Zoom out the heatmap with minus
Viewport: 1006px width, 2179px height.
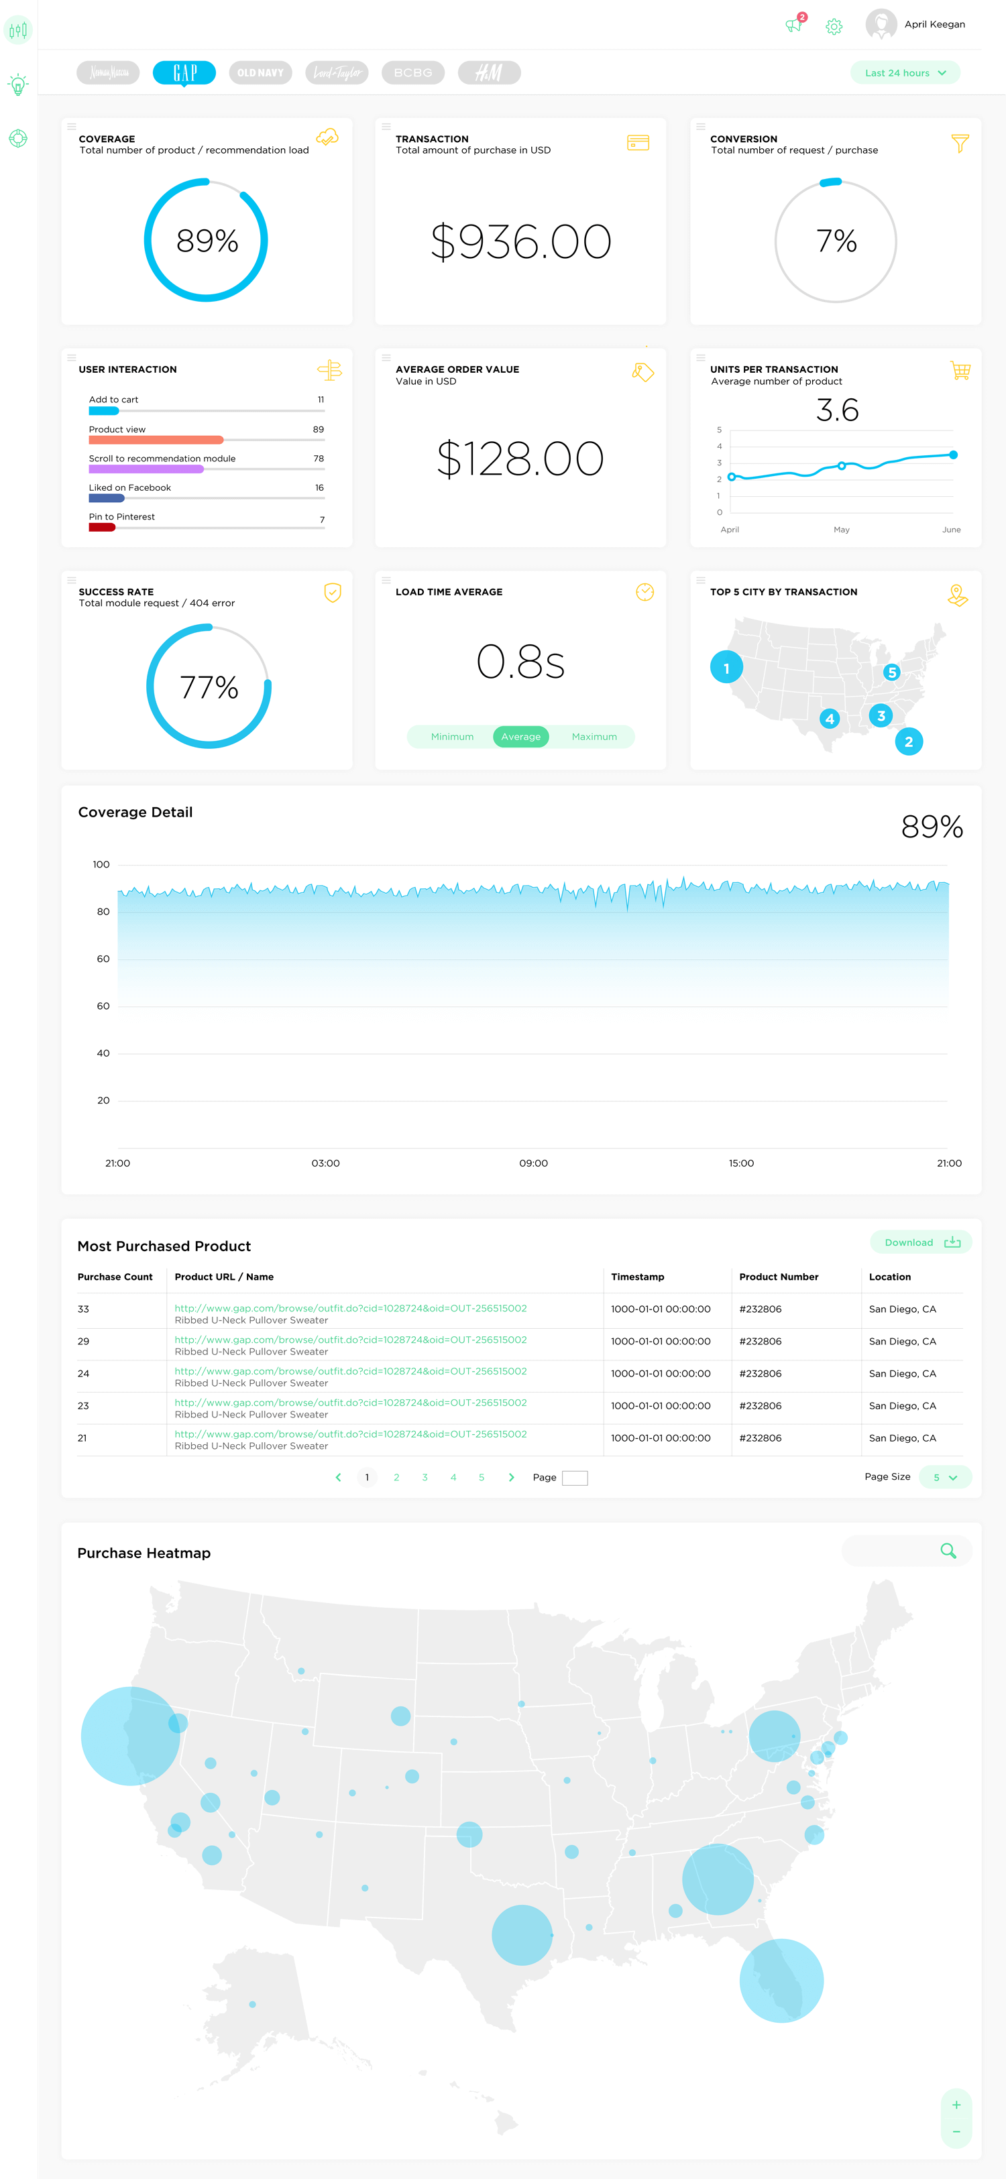click(956, 2133)
